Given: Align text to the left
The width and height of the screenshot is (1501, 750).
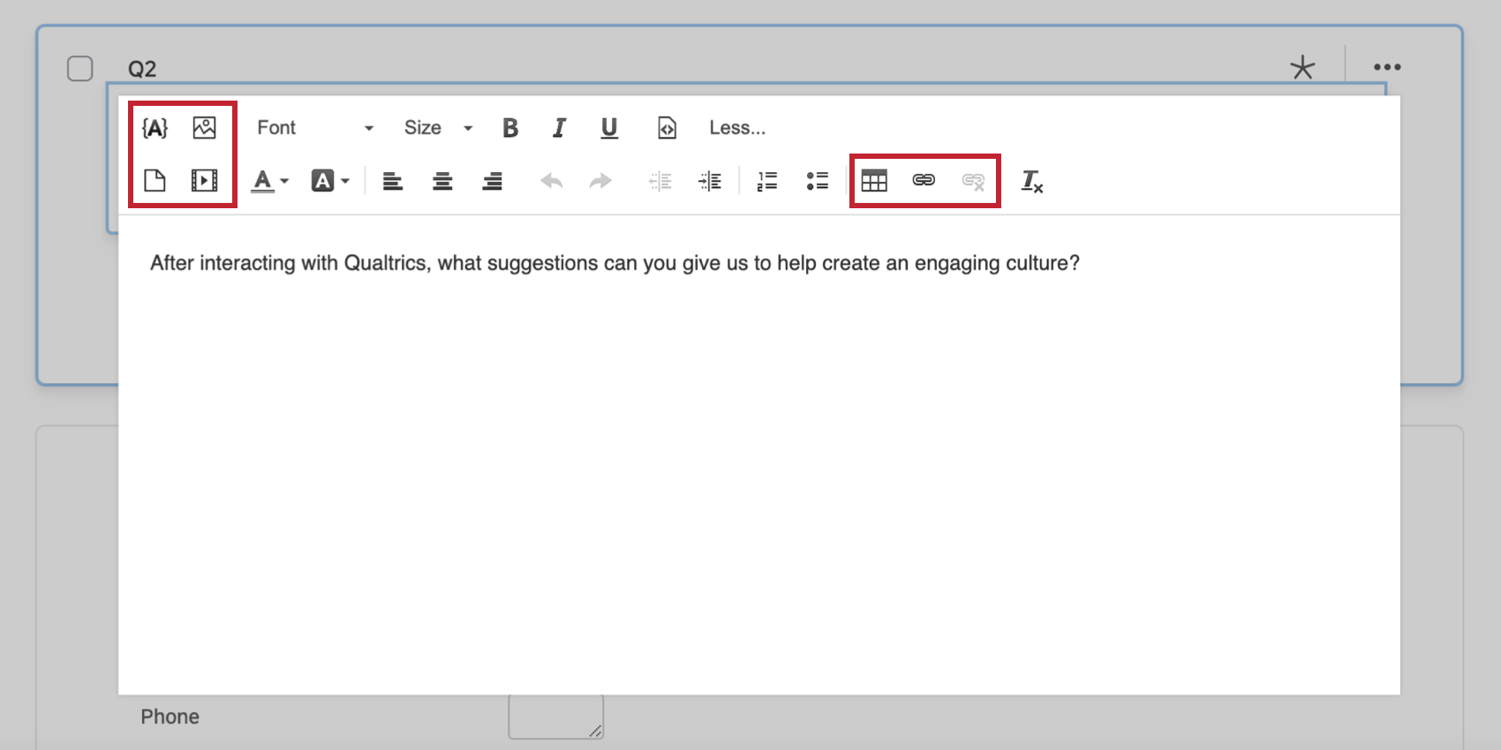Looking at the screenshot, I should 393,181.
